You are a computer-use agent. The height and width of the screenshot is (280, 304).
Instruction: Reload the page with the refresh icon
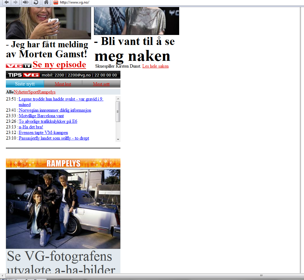(36, 2)
